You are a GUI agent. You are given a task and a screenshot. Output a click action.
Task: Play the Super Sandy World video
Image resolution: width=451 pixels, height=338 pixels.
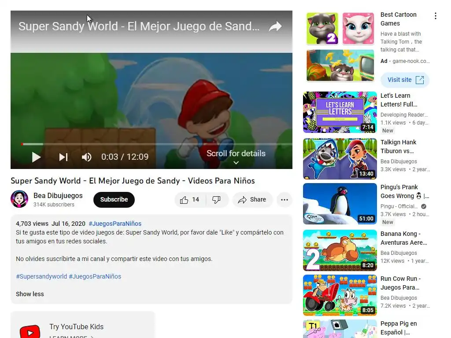coord(36,157)
